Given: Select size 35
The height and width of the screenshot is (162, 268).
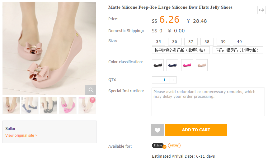Looking at the screenshot, I should (158, 42).
